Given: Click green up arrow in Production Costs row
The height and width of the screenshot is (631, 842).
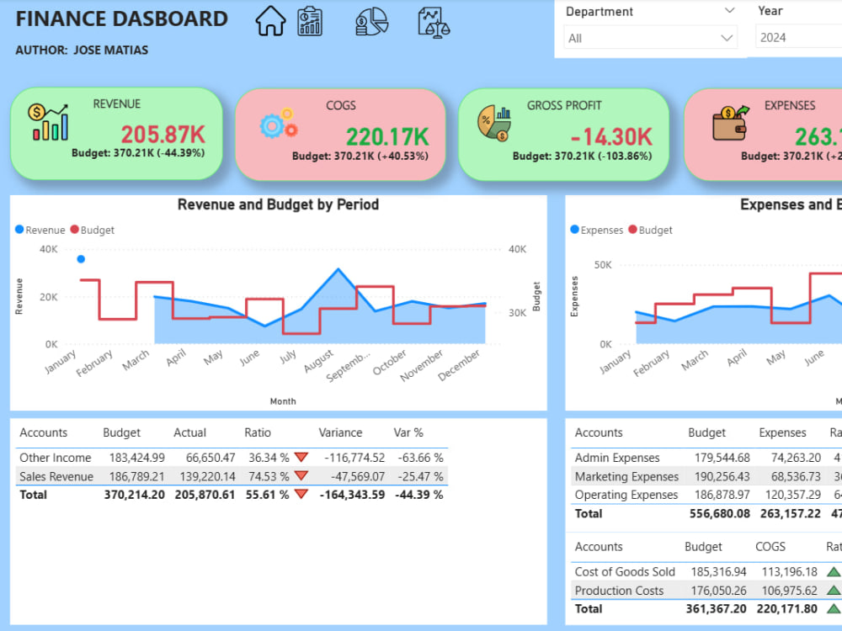Looking at the screenshot, I should 834,591.
